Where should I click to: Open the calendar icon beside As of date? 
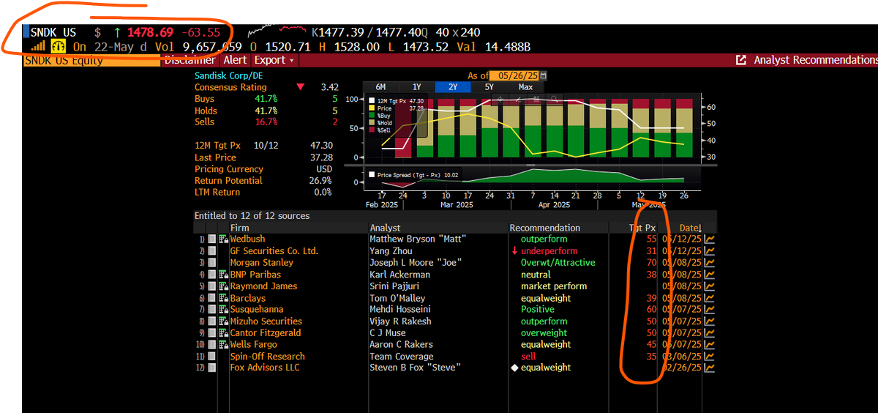(543, 75)
